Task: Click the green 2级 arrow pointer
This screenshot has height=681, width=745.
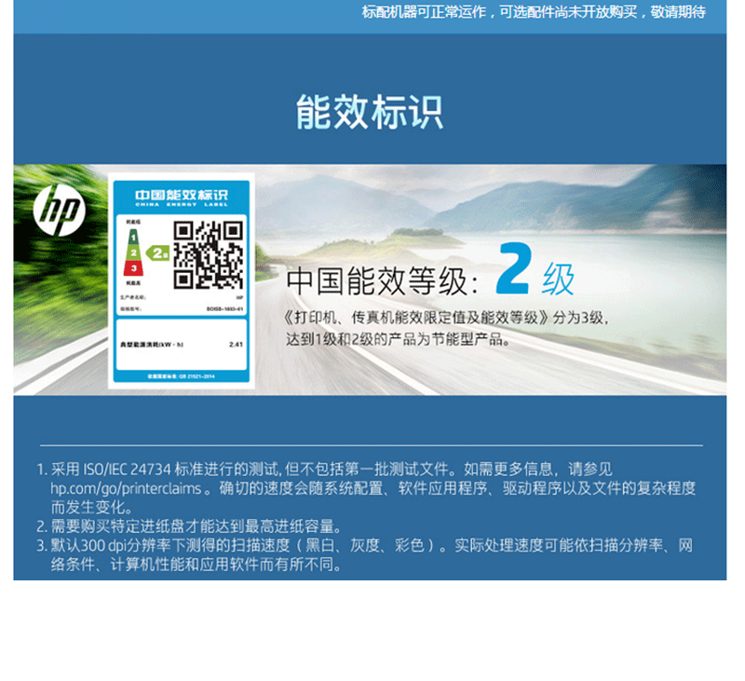Action: click(157, 252)
